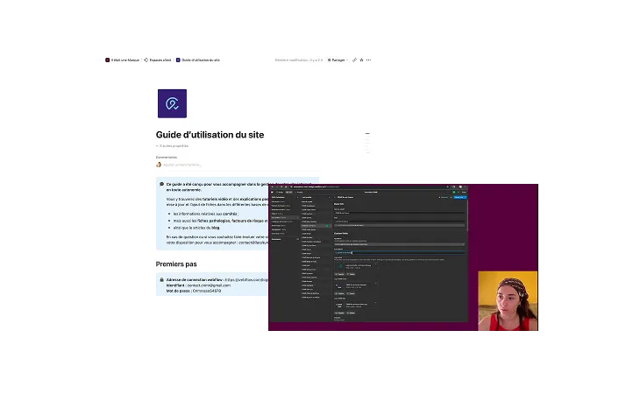Copy page link with chain icon
This screenshot has height=394, width=633.
click(x=354, y=60)
